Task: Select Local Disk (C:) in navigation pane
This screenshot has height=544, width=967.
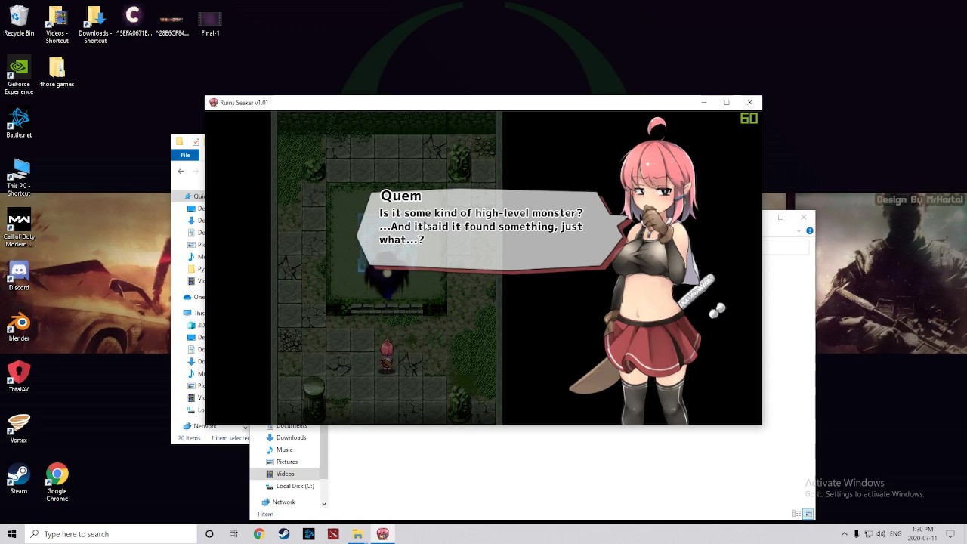Action: (x=295, y=486)
